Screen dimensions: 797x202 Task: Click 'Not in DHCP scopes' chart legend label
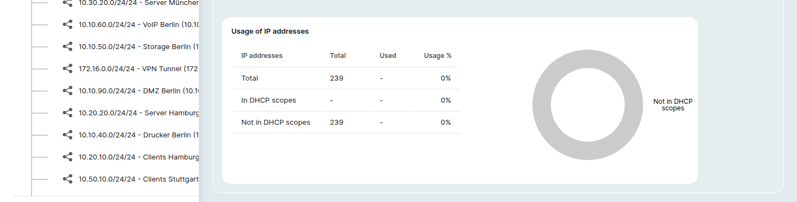pyautogui.click(x=673, y=105)
